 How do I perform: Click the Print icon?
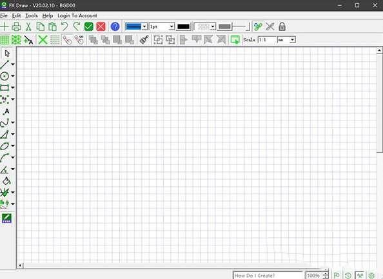pyautogui.click(x=16, y=26)
